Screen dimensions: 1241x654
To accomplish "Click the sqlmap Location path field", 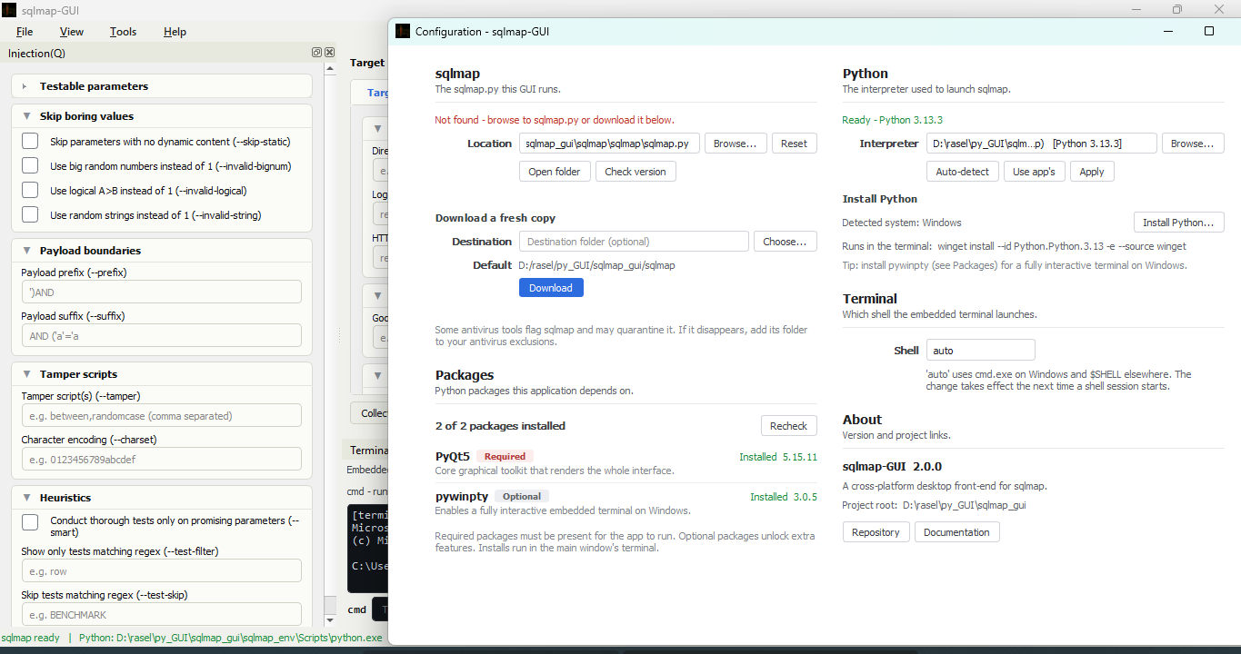I will [610, 144].
